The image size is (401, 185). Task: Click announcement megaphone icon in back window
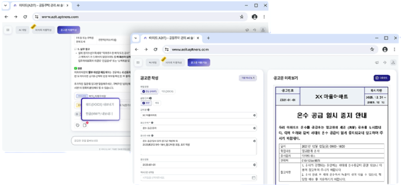[247, 30]
